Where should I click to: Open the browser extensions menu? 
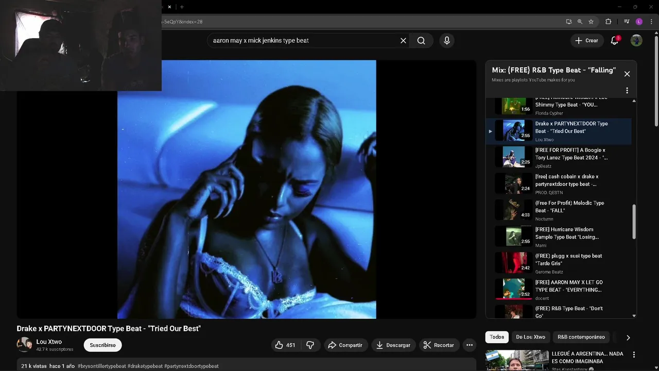point(608,22)
